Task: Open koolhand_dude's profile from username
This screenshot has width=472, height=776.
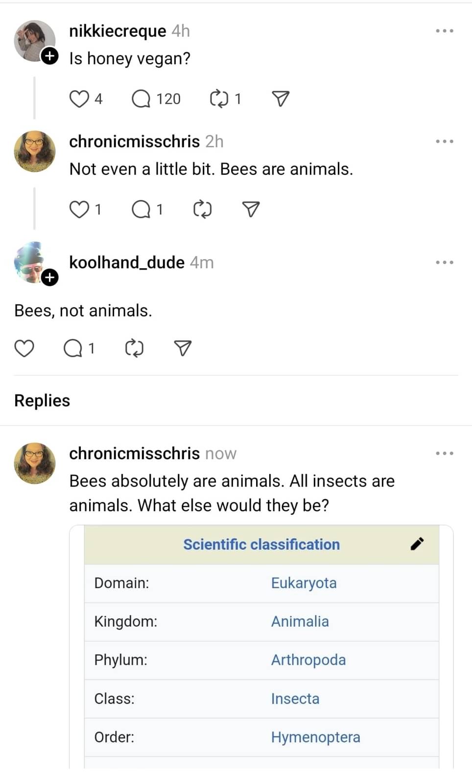Action: 127,262
